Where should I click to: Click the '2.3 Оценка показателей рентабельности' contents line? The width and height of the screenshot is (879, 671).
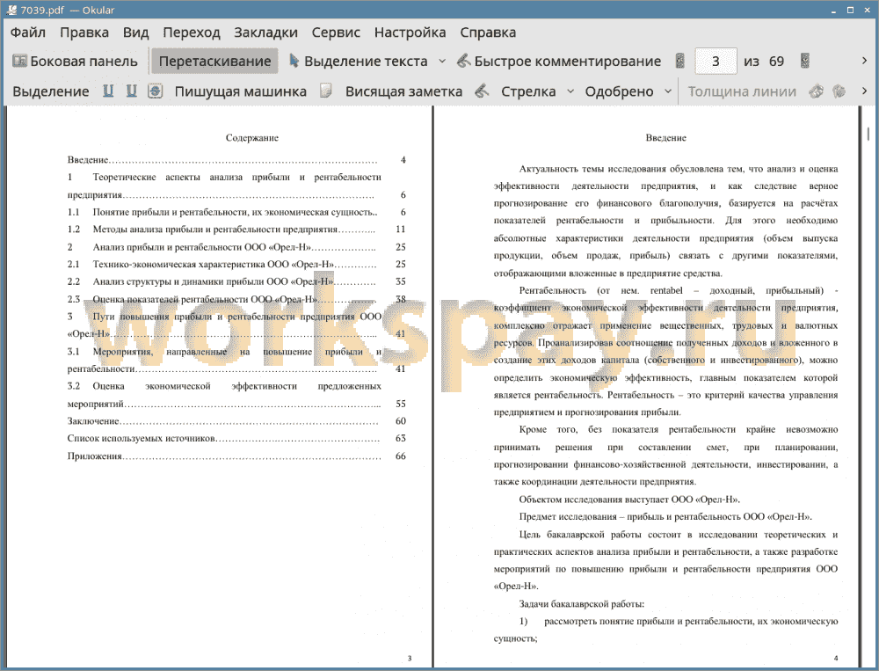coord(236,299)
